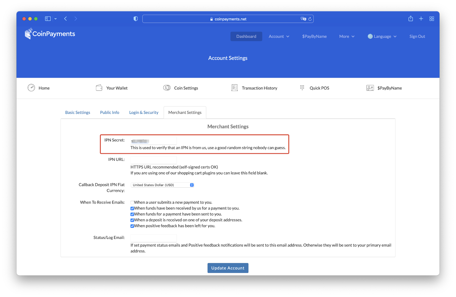Image resolution: width=456 pixels, height=297 pixels.
Task: Click the Sign Out link
Action: (x=417, y=36)
